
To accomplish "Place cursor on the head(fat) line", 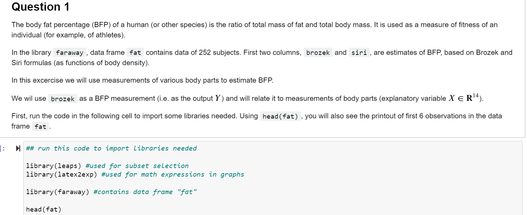I will [x=43, y=209].
